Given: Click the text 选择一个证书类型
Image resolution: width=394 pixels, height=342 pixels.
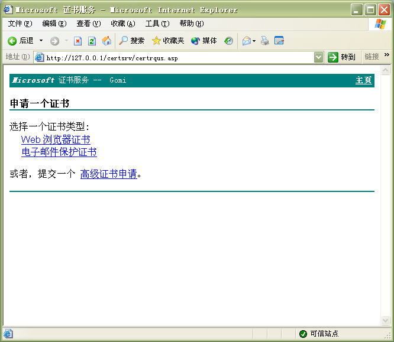Looking at the screenshot, I should 49,126.
